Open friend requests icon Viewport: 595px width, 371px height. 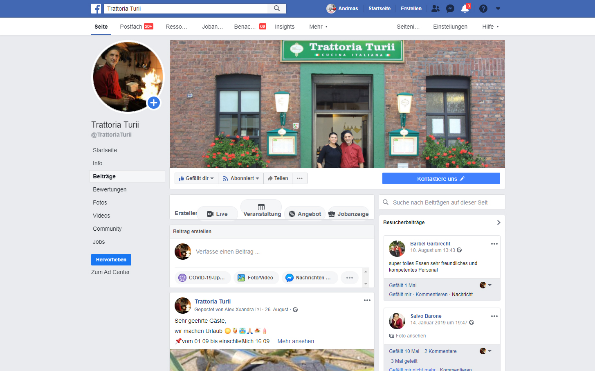(436, 9)
